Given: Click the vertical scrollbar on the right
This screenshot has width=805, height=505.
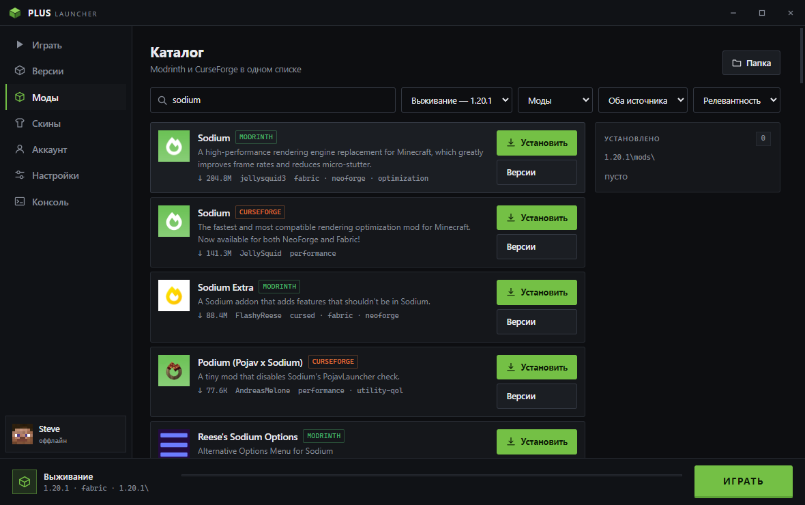Looking at the screenshot, I should tap(802, 55).
